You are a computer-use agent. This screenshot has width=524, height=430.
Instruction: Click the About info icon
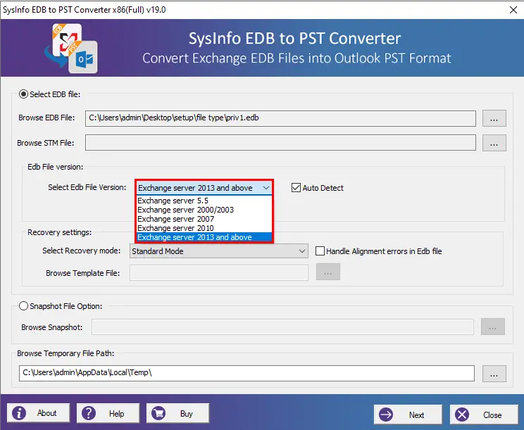tap(19, 413)
